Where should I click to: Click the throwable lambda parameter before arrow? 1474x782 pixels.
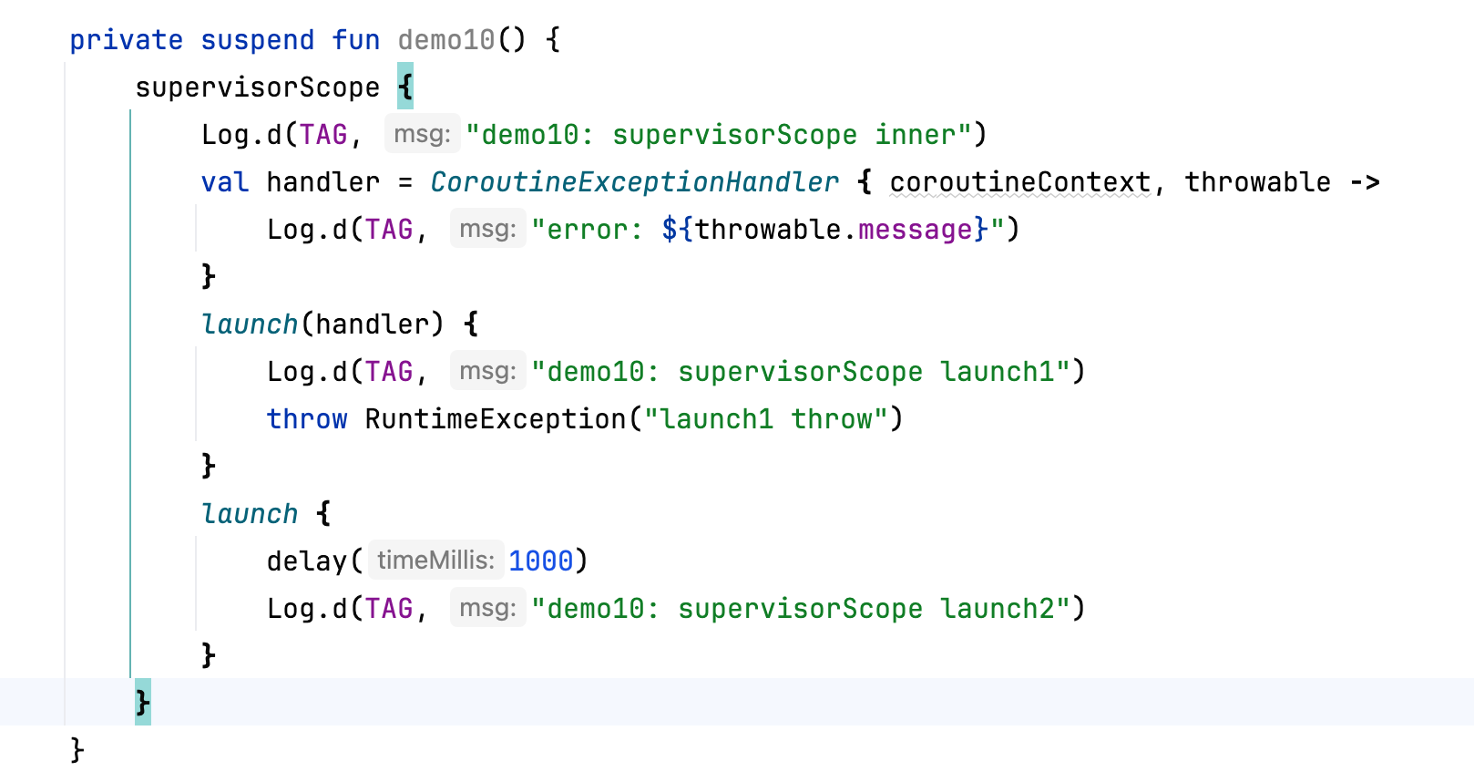click(x=1257, y=182)
